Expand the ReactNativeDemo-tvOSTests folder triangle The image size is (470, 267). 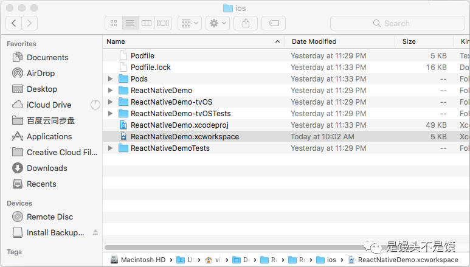coord(110,113)
